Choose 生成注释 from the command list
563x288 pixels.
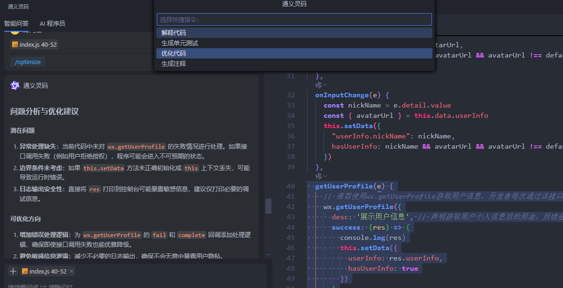point(294,64)
